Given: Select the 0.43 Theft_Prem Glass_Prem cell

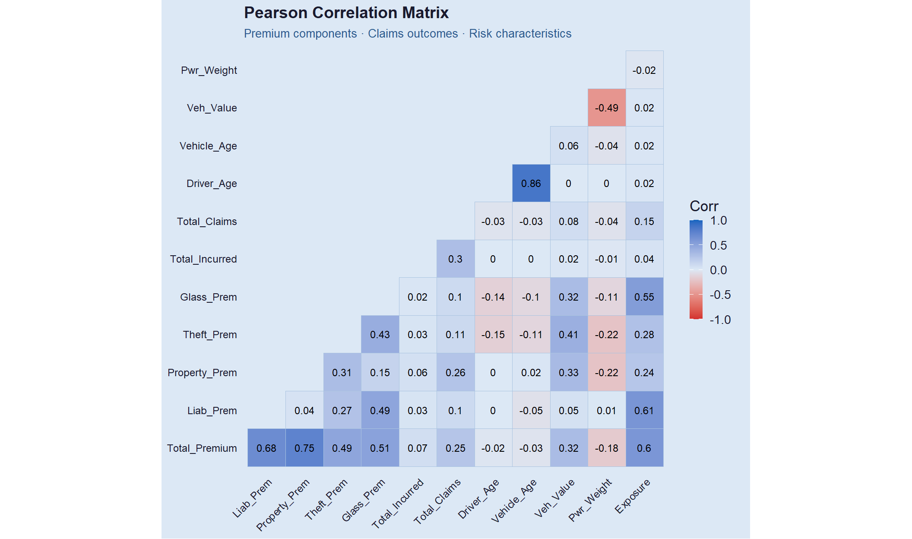Looking at the screenshot, I should 380,334.
